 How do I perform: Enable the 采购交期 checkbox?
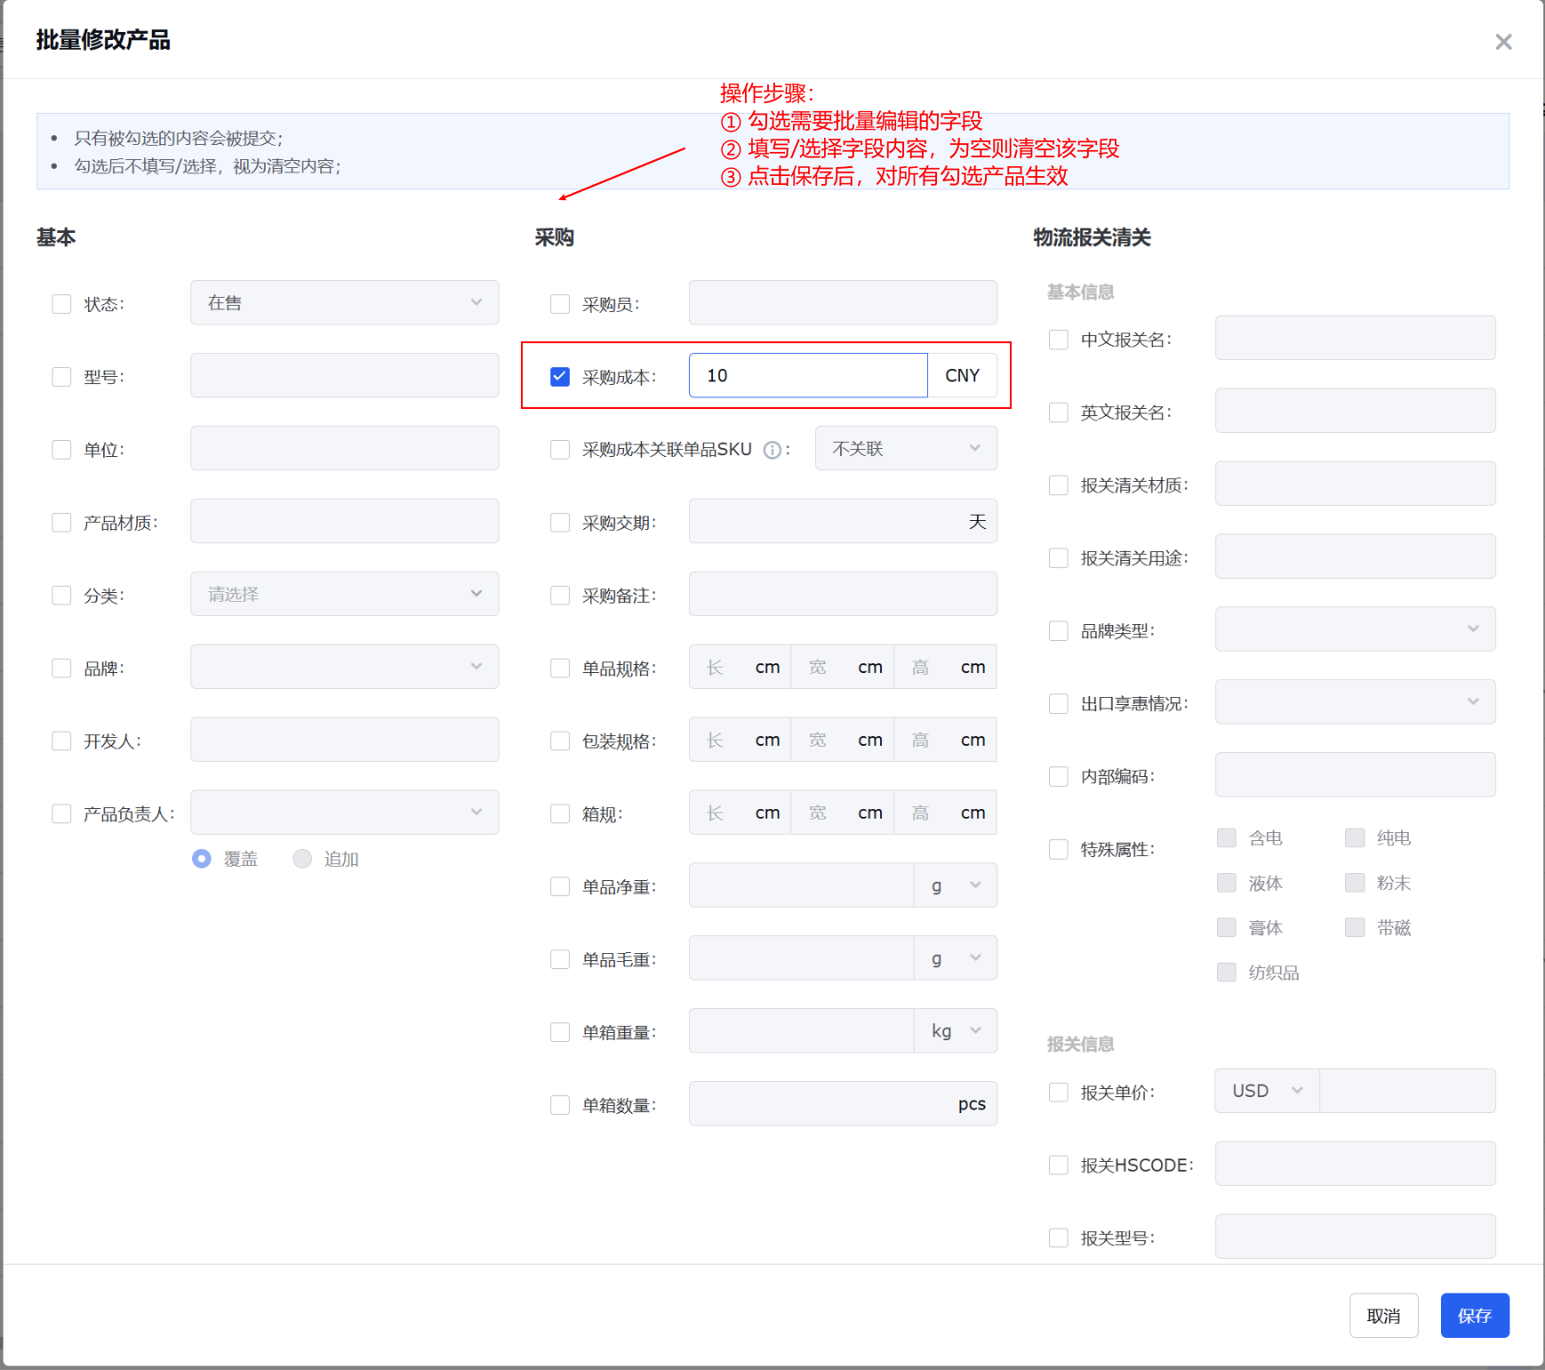tap(560, 523)
